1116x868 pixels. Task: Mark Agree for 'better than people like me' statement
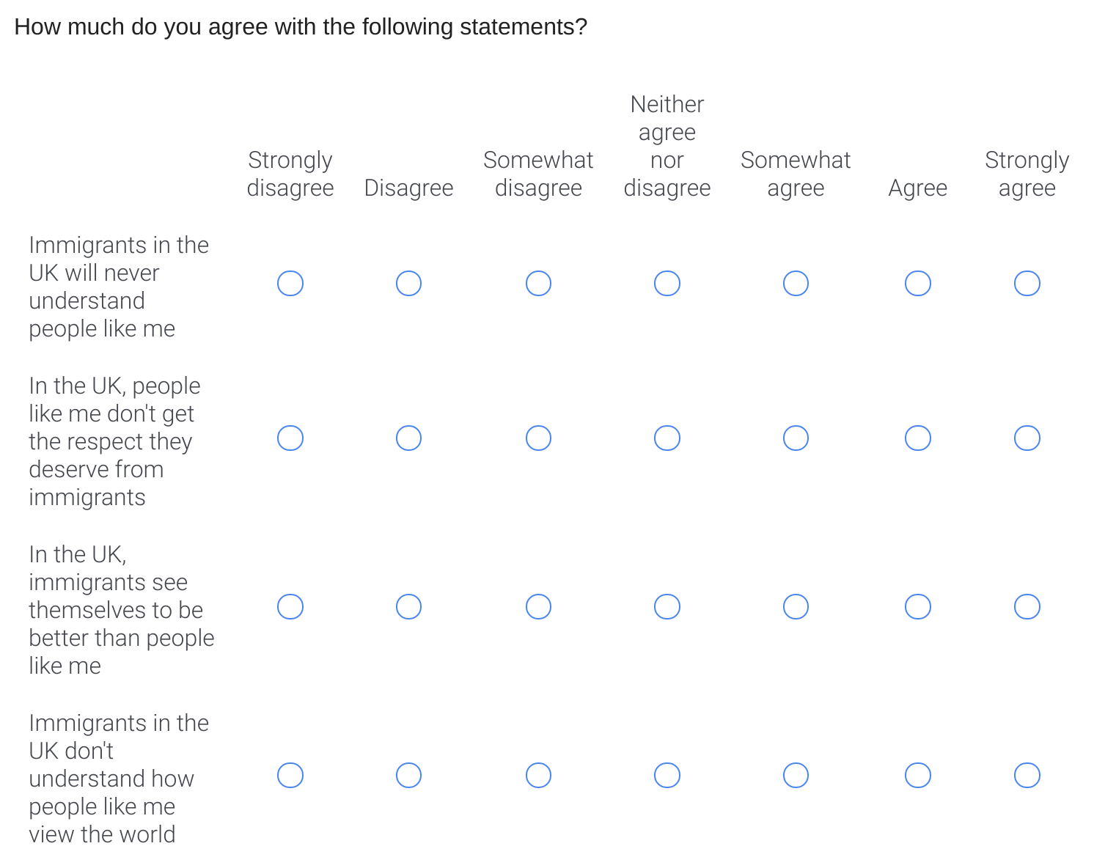pyautogui.click(x=918, y=607)
